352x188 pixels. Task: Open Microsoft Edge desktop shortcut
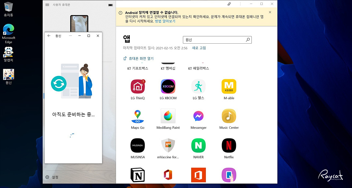click(8, 34)
